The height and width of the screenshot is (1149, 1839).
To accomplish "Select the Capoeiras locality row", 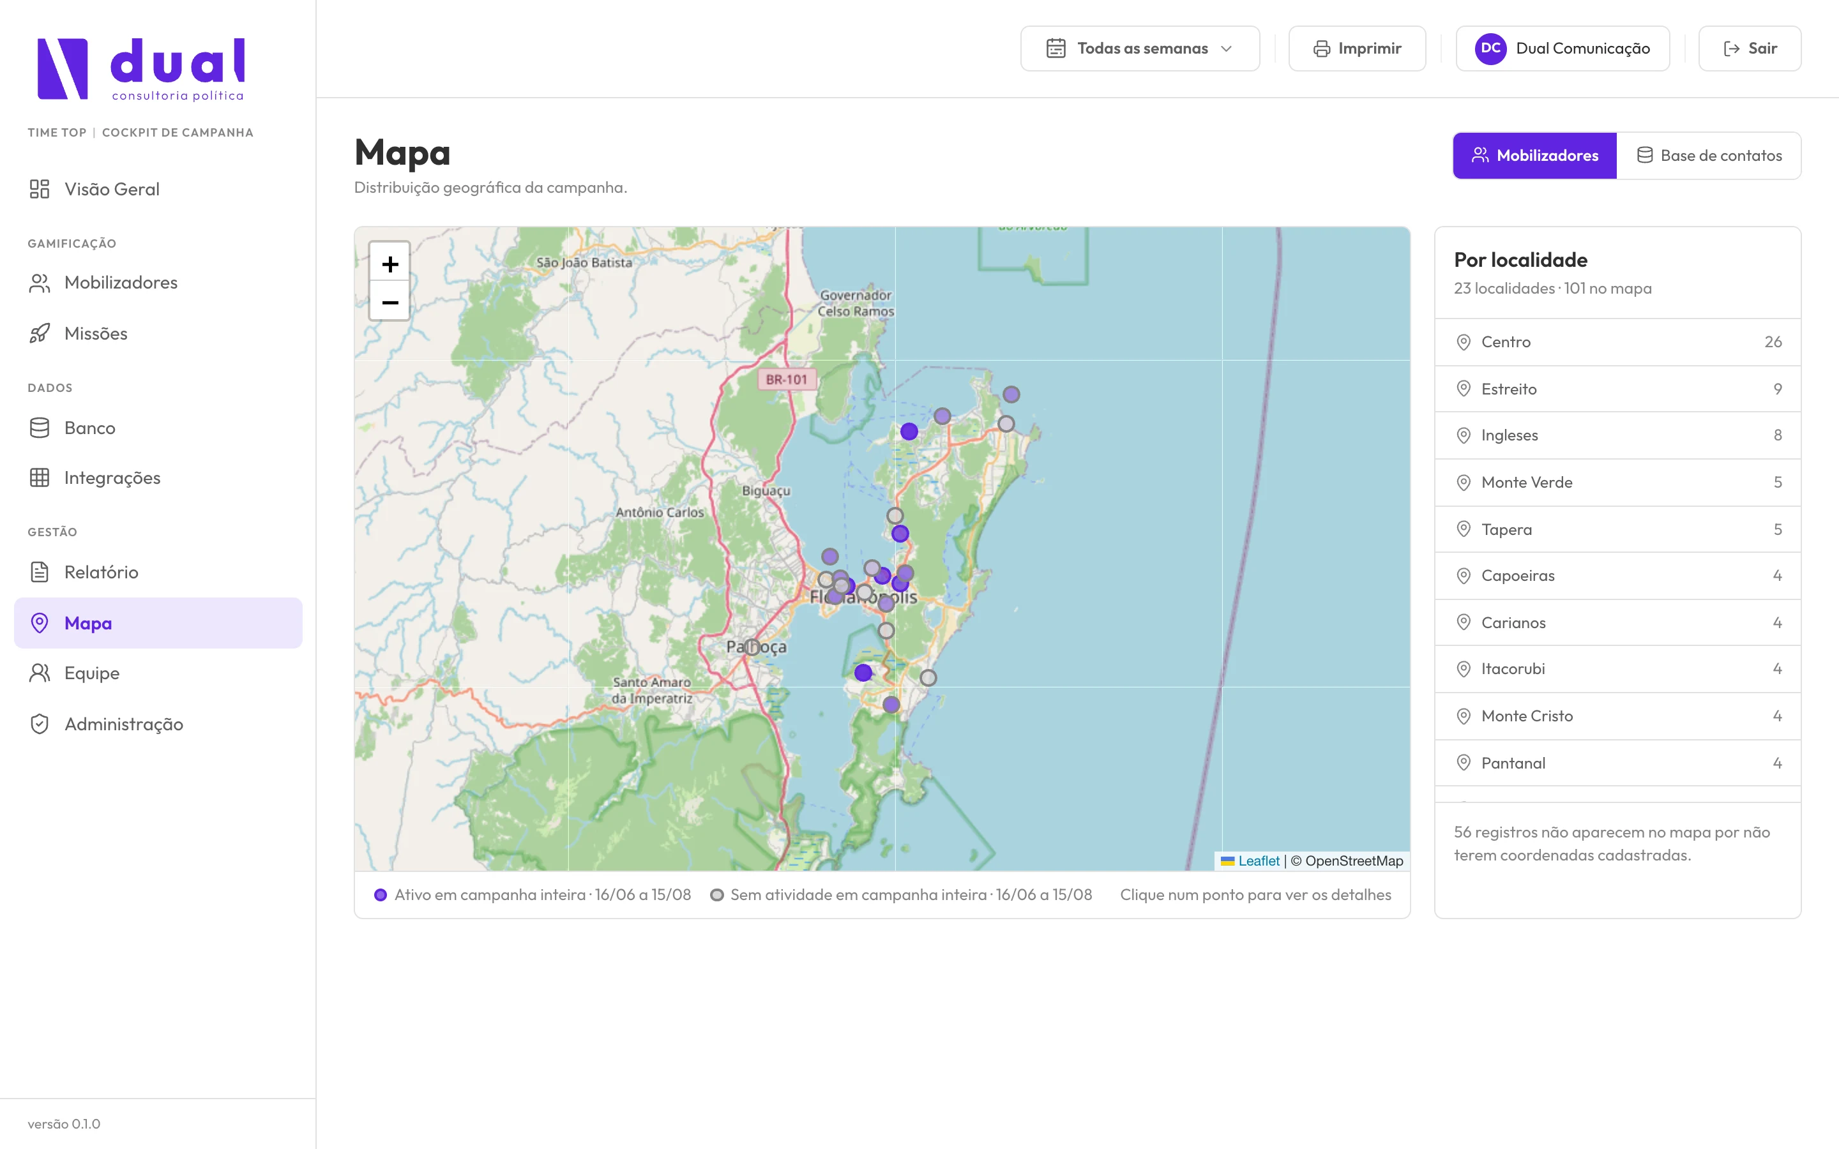I will (x=1617, y=576).
